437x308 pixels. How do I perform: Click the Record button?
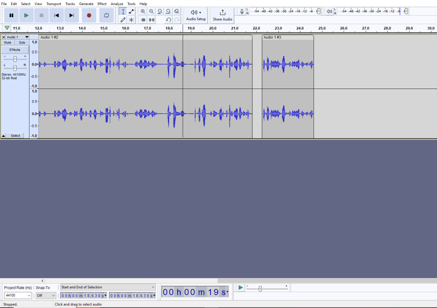click(x=89, y=15)
